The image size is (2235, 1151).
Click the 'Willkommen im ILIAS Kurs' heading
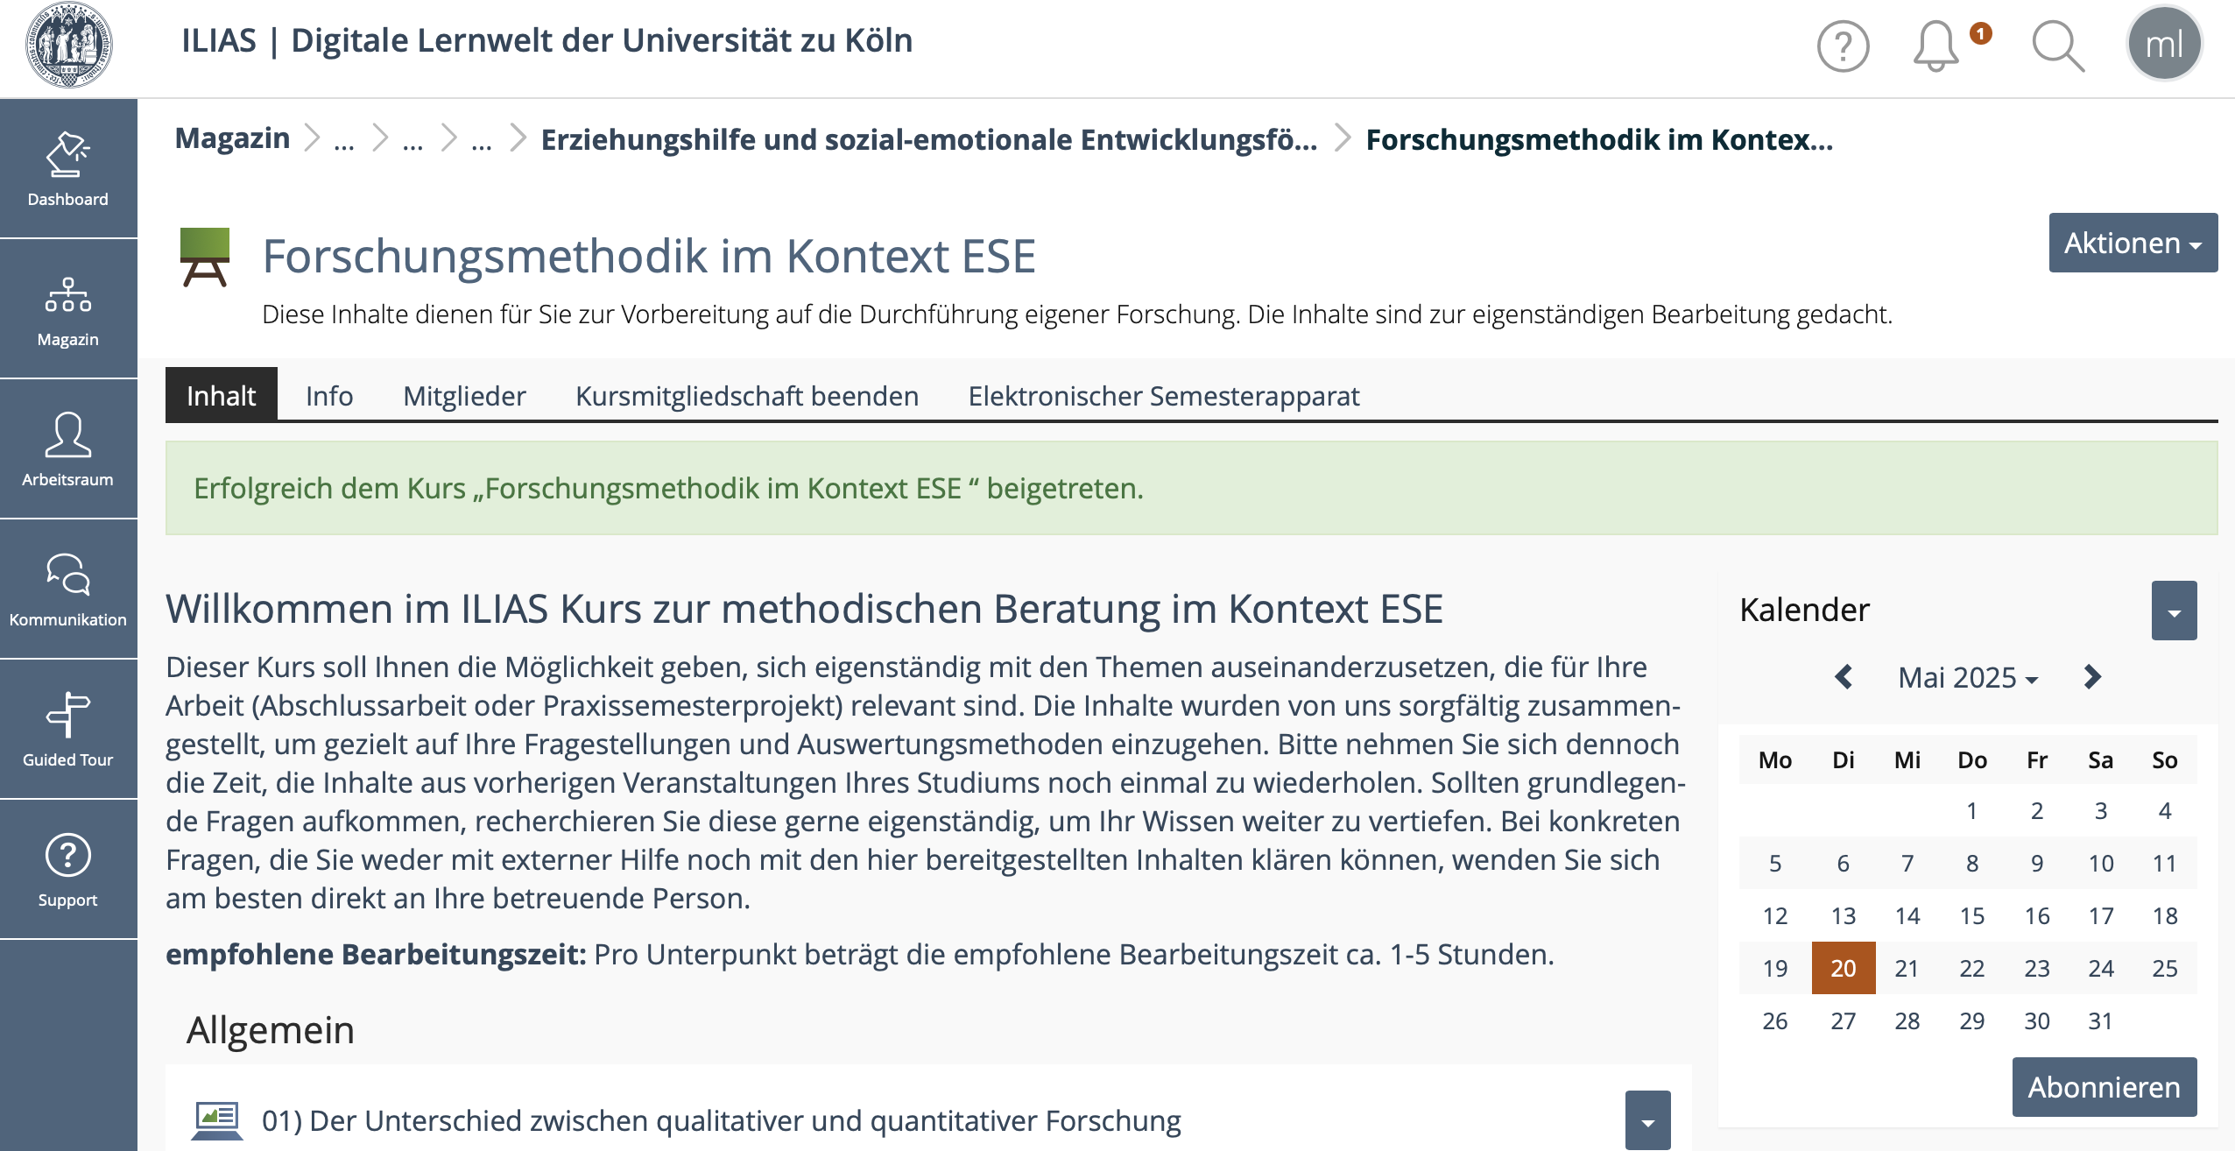804,609
